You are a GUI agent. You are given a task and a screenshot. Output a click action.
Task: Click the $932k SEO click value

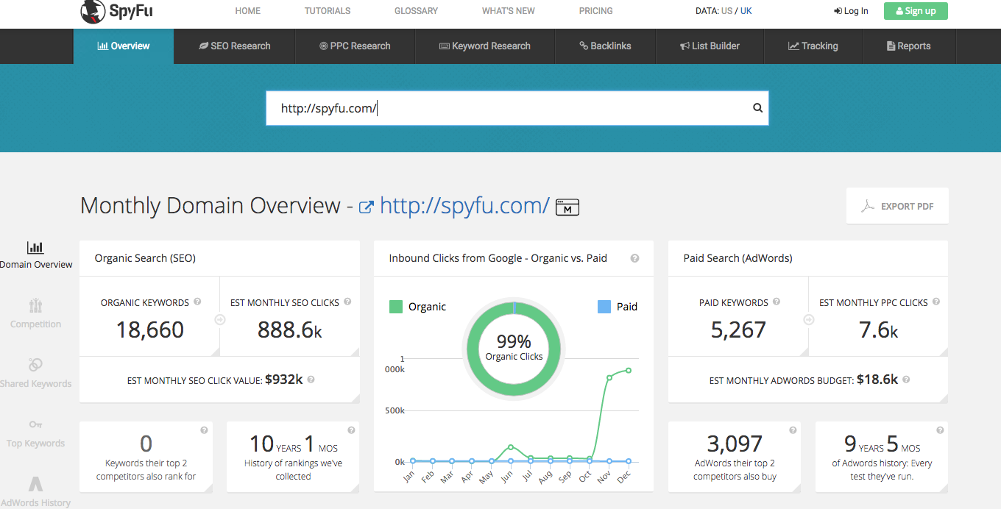pyautogui.click(x=284, y=380)
